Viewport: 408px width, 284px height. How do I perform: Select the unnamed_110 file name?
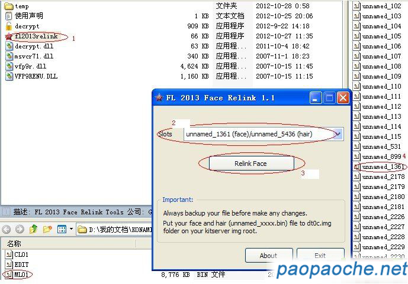click(382, 86)
